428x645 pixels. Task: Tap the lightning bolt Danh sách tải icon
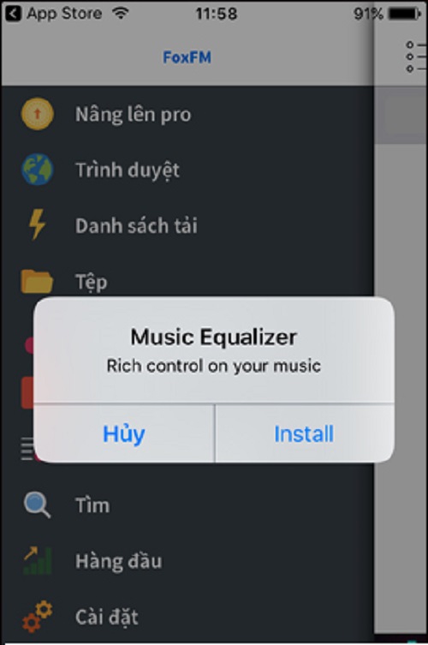point(37,224)
